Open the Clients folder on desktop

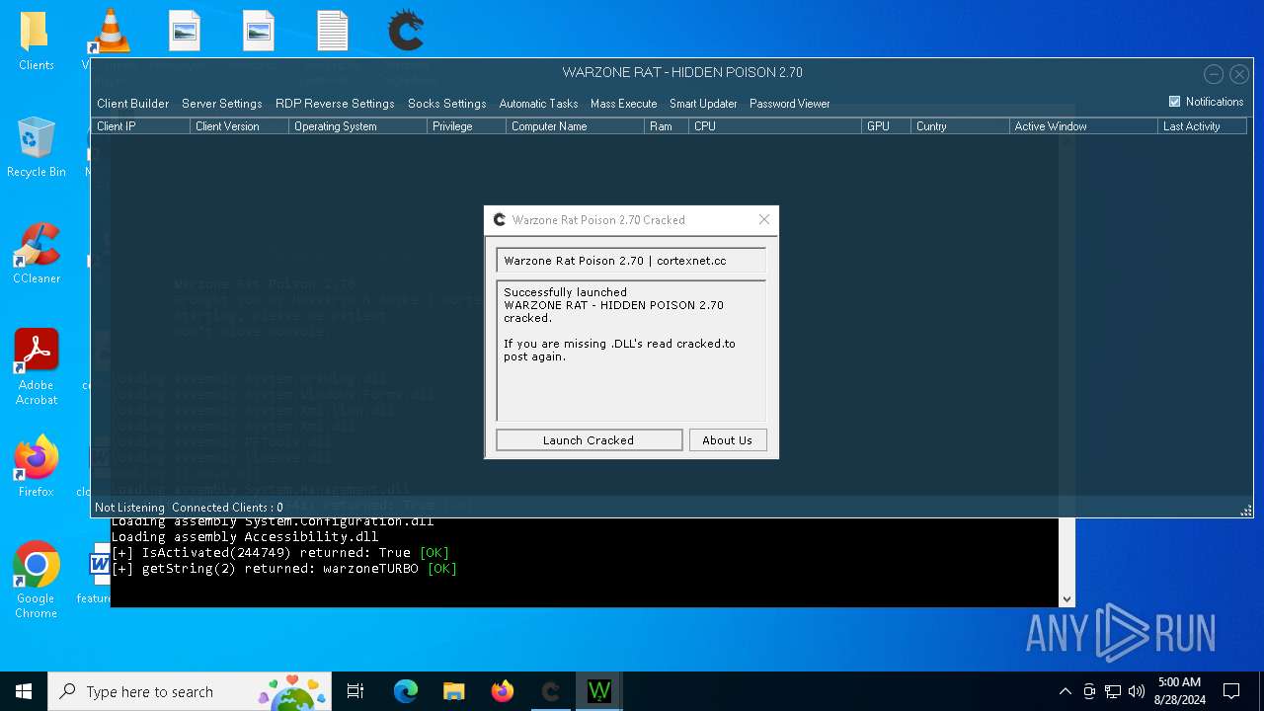(x=37, y=41)
